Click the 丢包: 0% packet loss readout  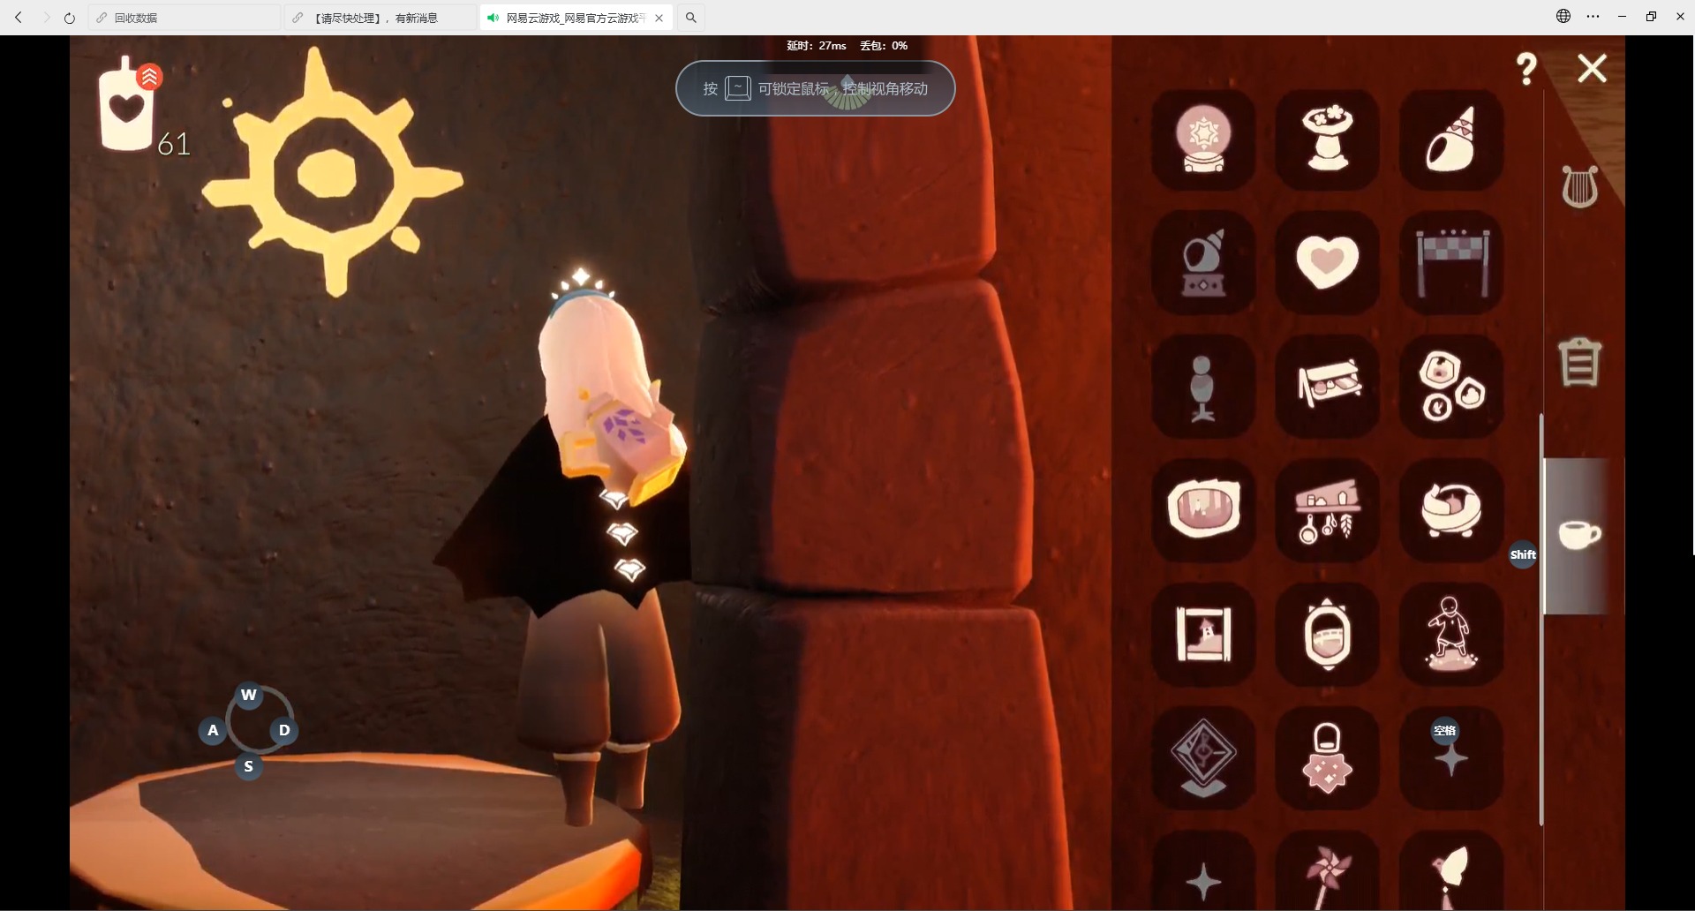click(x=884, y=46)
